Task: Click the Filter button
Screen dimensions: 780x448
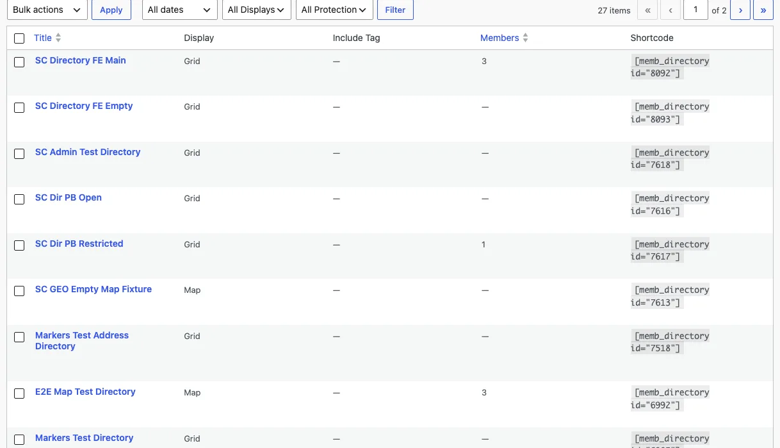Action: (395, 10)
